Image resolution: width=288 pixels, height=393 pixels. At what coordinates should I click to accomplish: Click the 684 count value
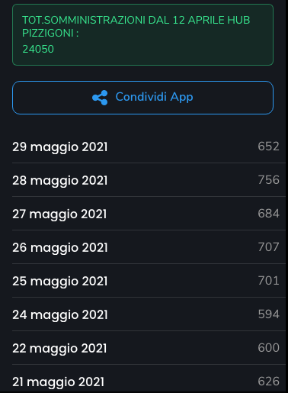click(269, 214)
